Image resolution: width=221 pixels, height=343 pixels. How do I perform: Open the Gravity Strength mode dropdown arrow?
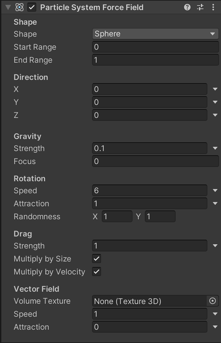215,148
